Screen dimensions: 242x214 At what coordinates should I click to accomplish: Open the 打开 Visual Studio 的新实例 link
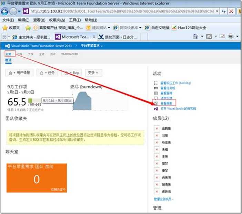click(x=178, y=109)
